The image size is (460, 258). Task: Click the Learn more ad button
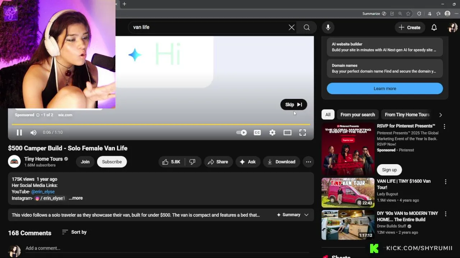385,89
